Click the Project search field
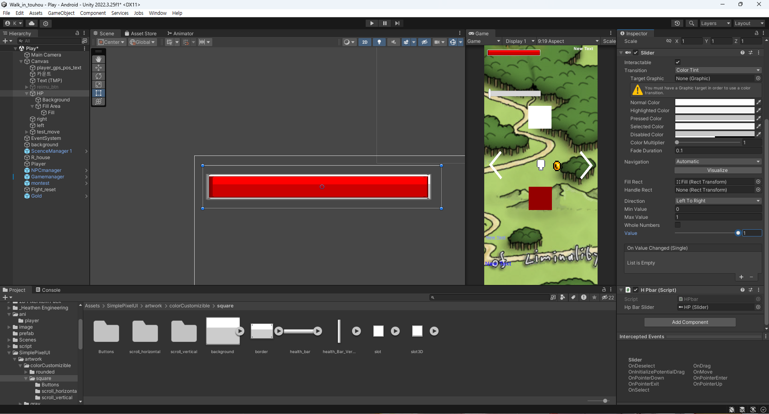 pyautogui.click(x=490, y=297)
